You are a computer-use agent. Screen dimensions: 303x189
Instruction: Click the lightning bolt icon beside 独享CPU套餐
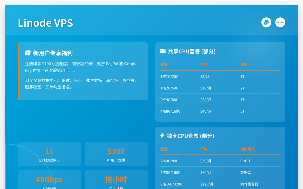tap(162, 136)
